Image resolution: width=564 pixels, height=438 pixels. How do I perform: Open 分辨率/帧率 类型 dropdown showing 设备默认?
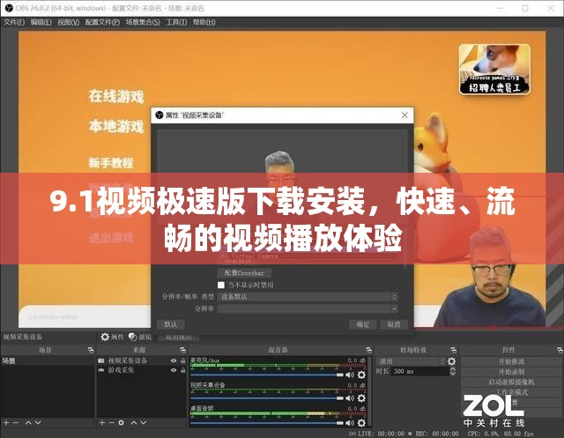308,297
